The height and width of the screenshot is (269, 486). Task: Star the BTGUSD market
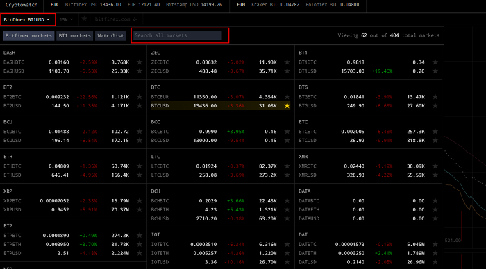click(x=435, y=105)
